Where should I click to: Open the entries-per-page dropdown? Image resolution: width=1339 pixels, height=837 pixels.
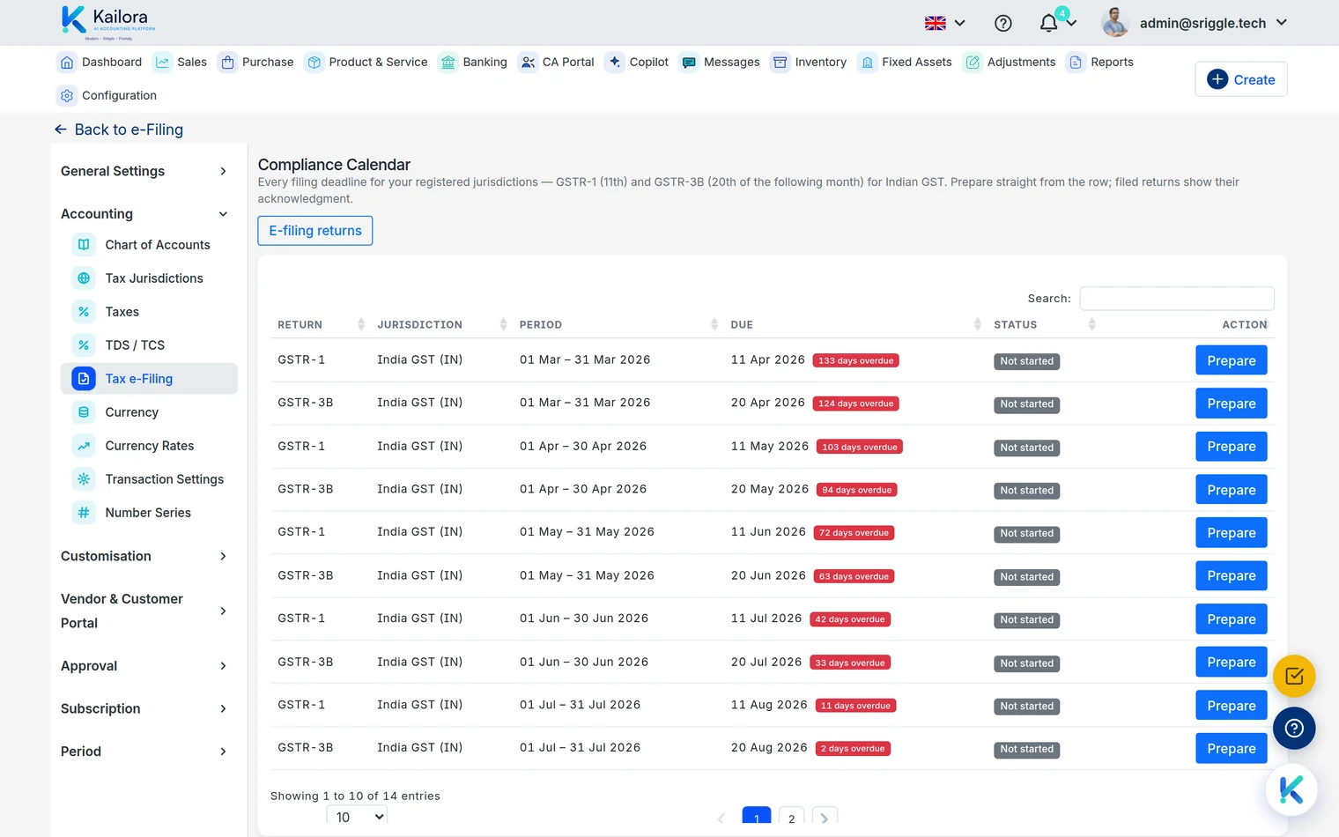(357, 817)
